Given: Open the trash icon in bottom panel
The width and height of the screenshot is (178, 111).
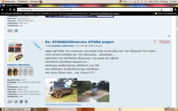Looking at the screenshot, I should click(176, 110).
